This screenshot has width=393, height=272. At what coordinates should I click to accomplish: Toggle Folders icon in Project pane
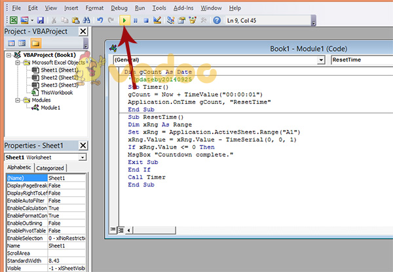pos(35,43)
